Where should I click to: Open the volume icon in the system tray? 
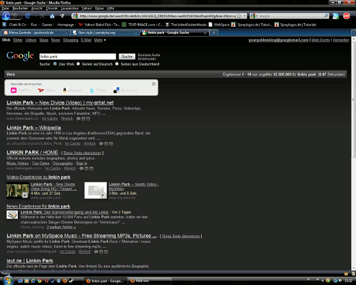341,281
